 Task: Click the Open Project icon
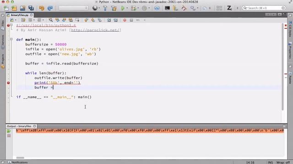(22, 8)
